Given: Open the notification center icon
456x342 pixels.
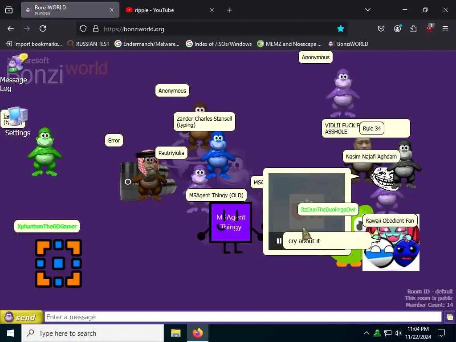Looking at the screenshot, I should (x=441, y=333).
